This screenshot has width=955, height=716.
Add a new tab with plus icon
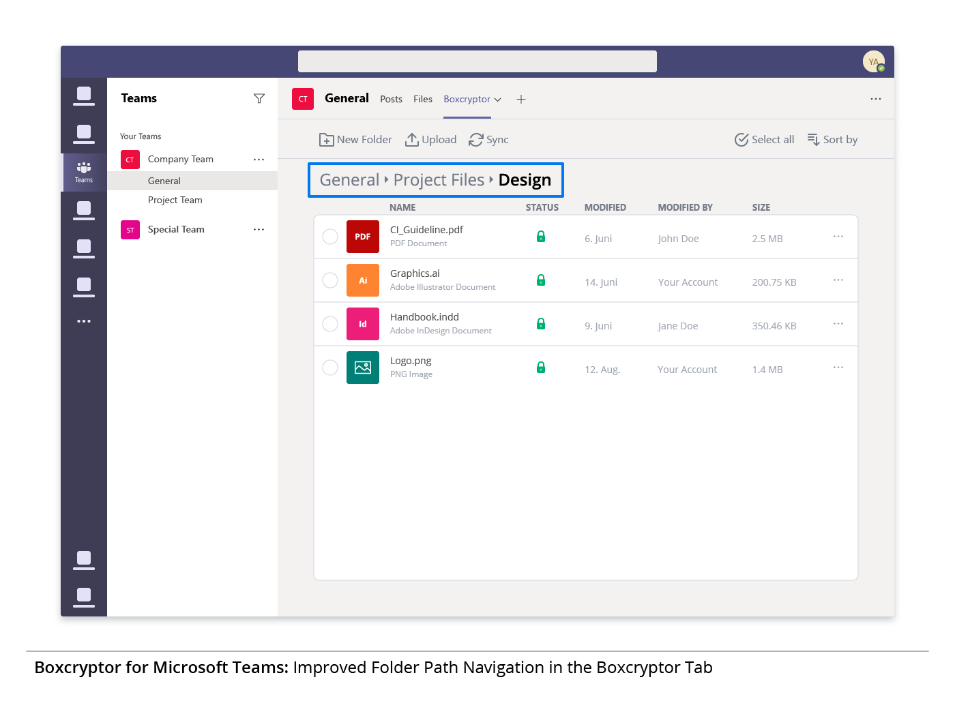tap(521, 100)
